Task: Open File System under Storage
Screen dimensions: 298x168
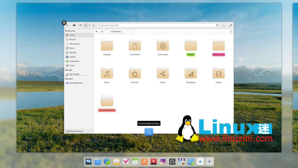Action: [x=79, y=74]
